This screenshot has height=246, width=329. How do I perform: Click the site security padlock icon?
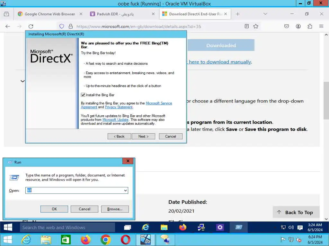click(71, 26)
